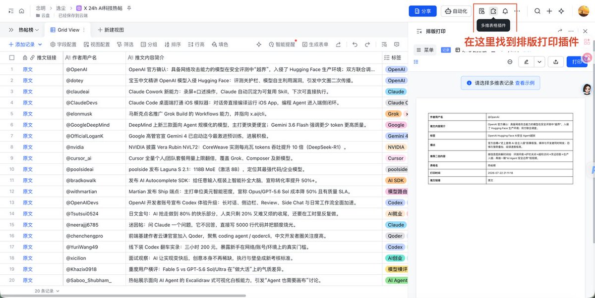This screenshot has width=595, height=298.
Task: Click the top bar search icon
Action: 537,11
